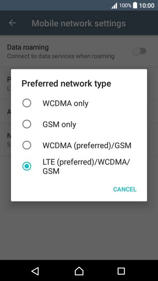Tap the 10:00 clock in status bar
Viewport: 158px width, 281px height.
(147, 5)
